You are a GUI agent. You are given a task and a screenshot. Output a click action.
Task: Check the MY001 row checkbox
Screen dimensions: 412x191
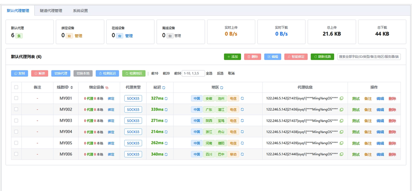16,98
